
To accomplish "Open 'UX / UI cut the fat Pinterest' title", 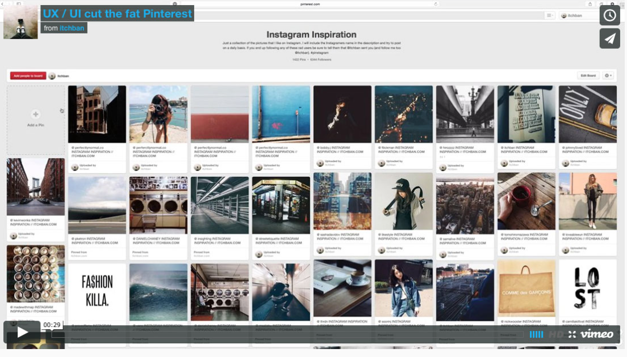I will tap(117, 14).
